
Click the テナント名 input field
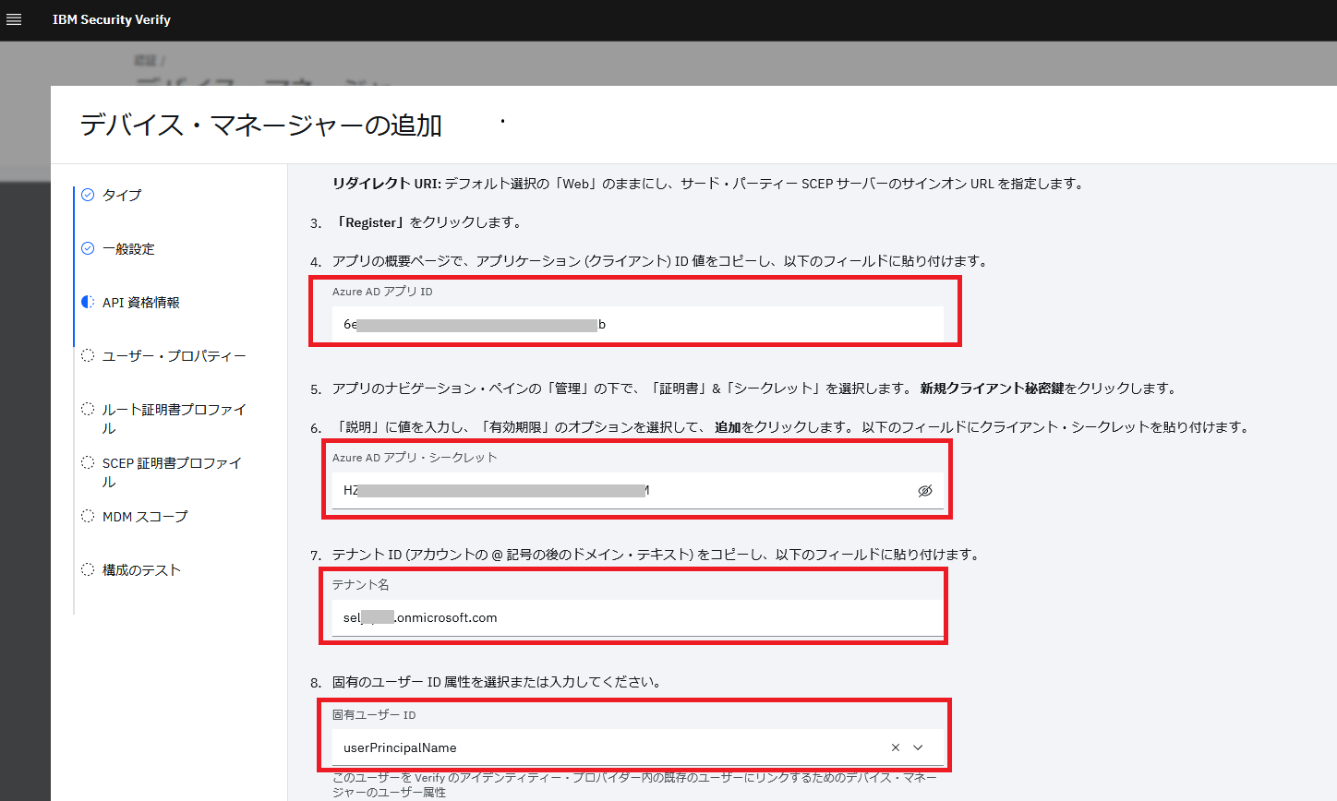638,617
